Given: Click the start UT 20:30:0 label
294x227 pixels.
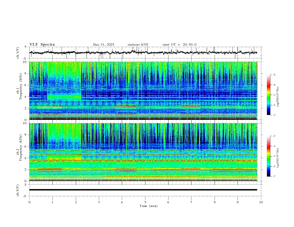Looking at the screenshot, I should point(179,45).
